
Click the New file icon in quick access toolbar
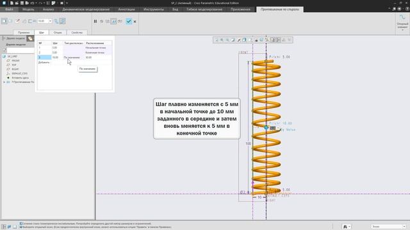click(x=12, y=3)
